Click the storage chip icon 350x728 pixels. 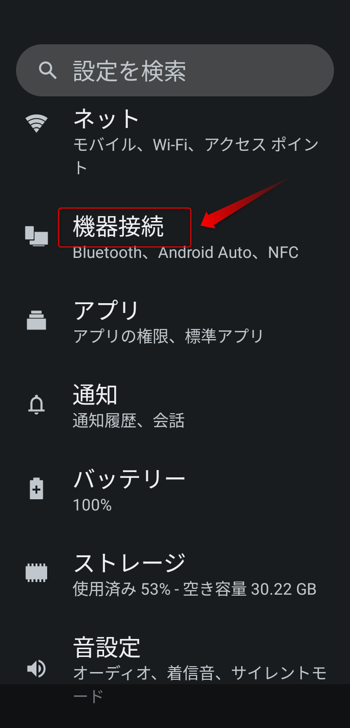(36, 573)
